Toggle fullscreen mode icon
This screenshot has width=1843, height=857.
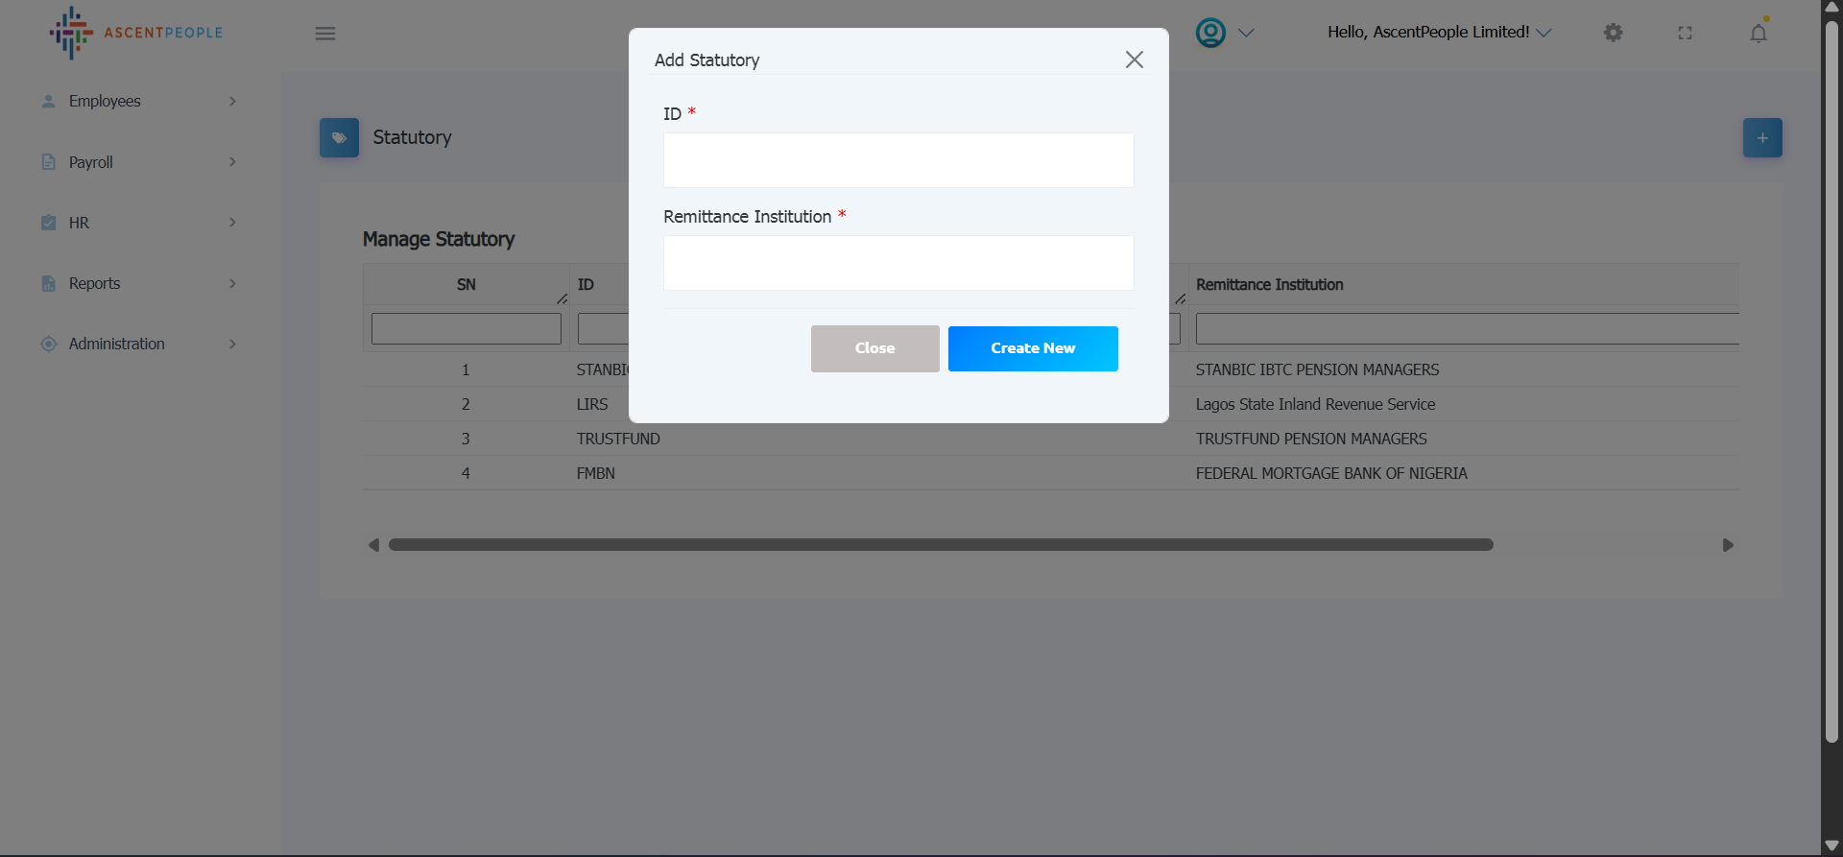[x=1685, y=33]
